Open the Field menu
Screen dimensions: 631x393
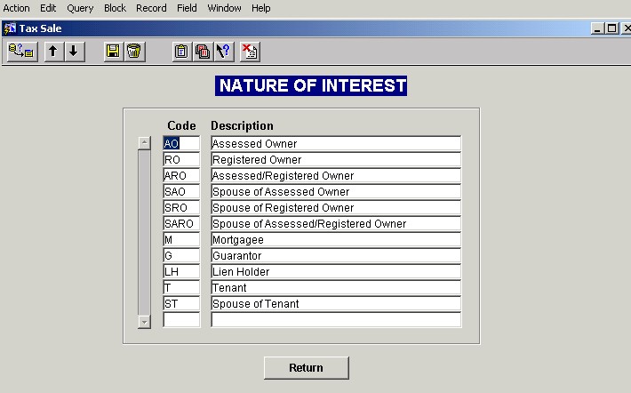click(x=187, y=8)
